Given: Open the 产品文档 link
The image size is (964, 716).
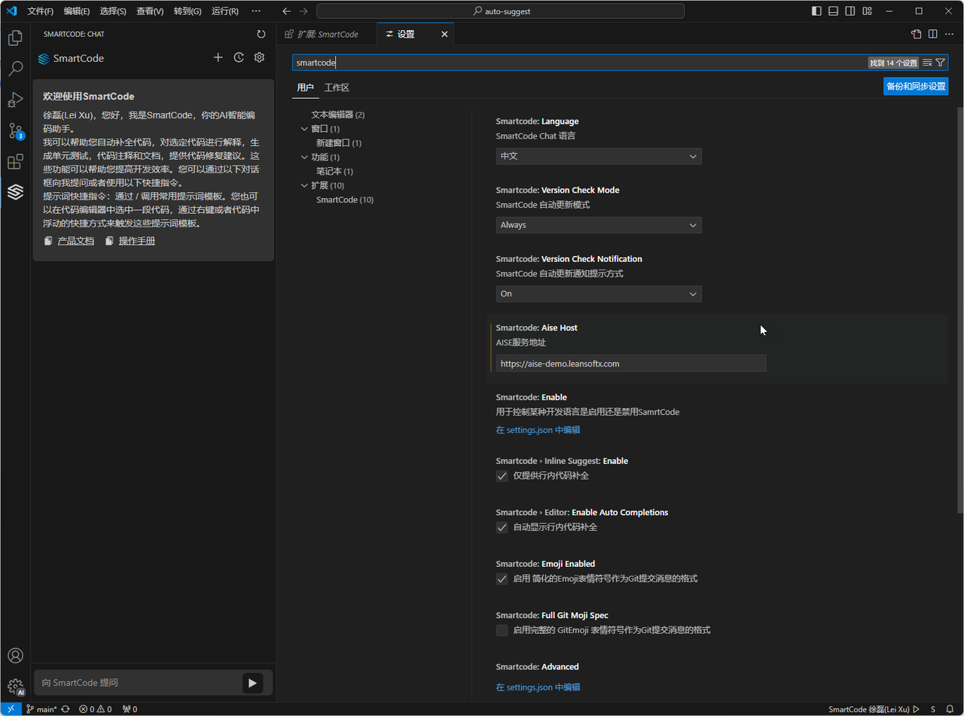Looking at the screenshot, I should (x=75, y=241).
